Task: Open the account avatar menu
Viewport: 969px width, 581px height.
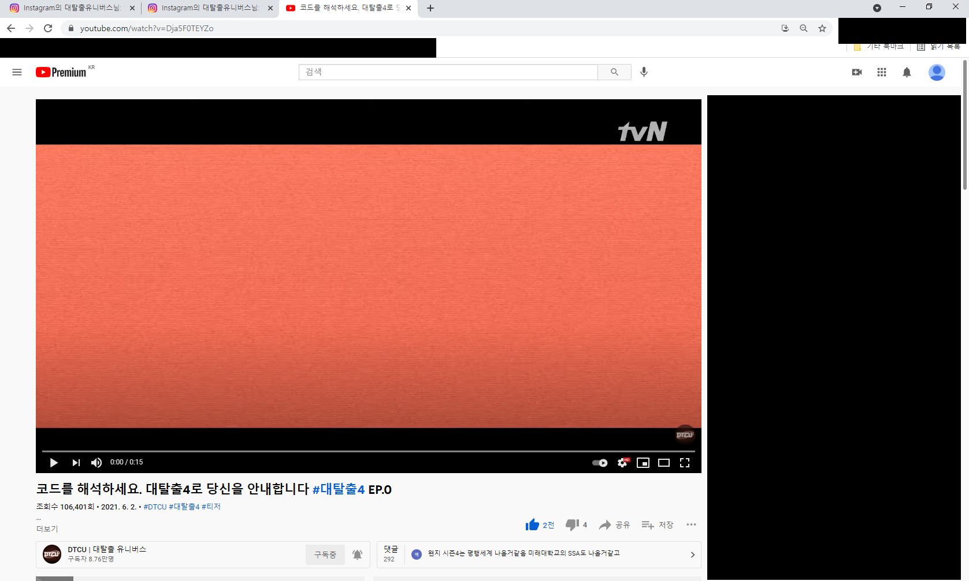Action: coord(937,72)
